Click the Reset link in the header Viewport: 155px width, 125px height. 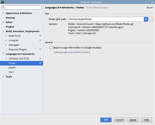pos(150,7)
